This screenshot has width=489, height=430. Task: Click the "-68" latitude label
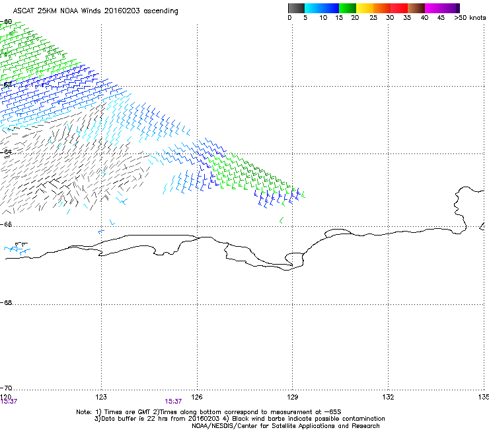point(6,302)
